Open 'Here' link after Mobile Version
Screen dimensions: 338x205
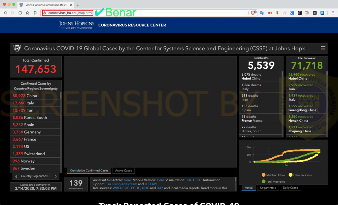point(160,180)
